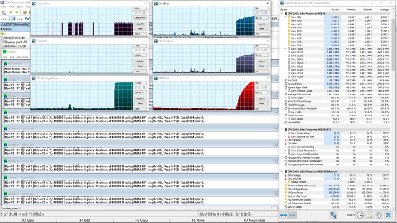
Task: Click the grayed collapse arrows icon in HWiNFO toolbar
Action: [292, 215]
